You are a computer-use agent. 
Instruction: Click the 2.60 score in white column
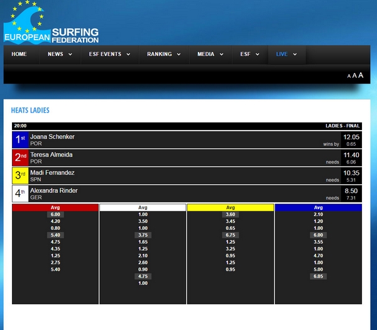pyautogui.click(x=143, y=262)
